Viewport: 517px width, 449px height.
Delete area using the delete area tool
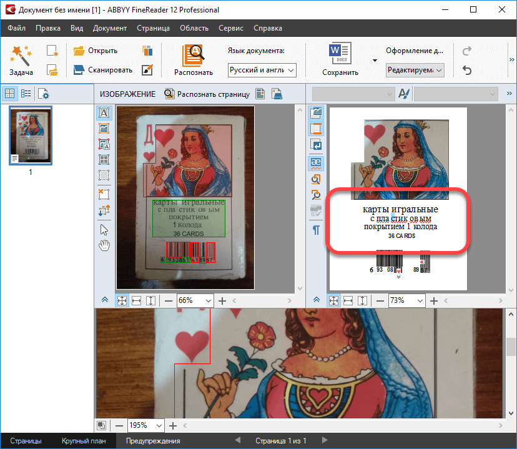click(104, 194)
